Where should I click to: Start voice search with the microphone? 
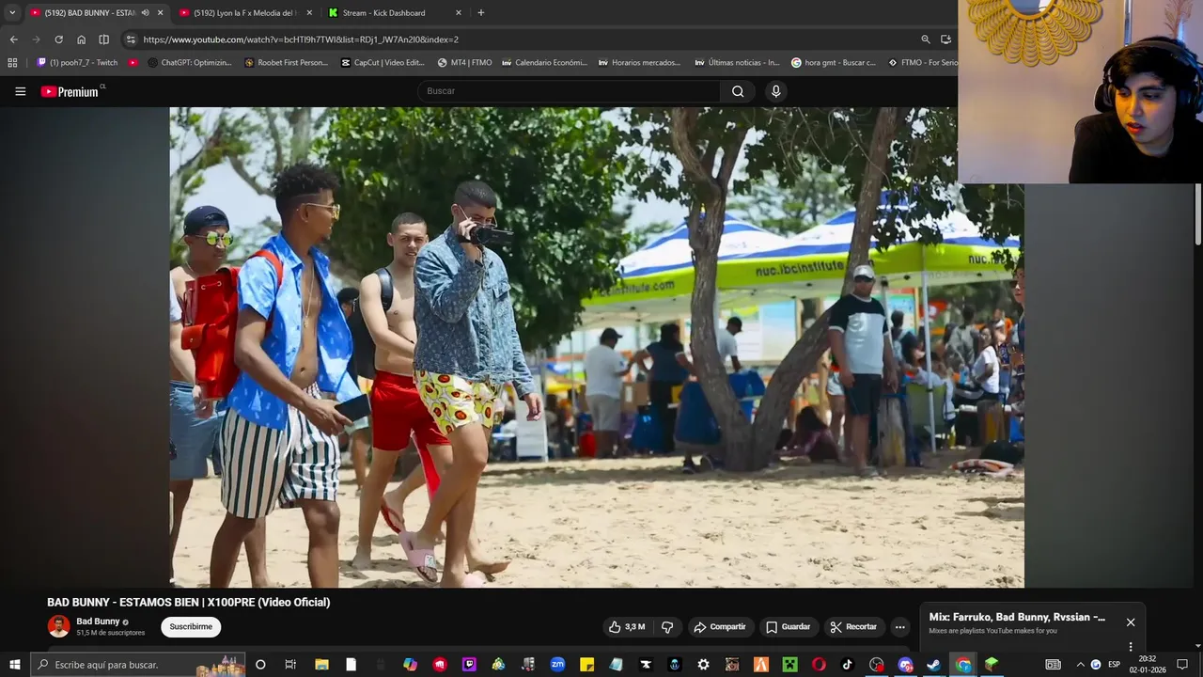[x=775, y=91]
